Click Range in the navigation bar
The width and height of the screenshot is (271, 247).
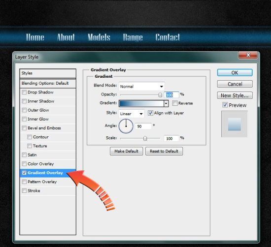[x=133, y=37]
